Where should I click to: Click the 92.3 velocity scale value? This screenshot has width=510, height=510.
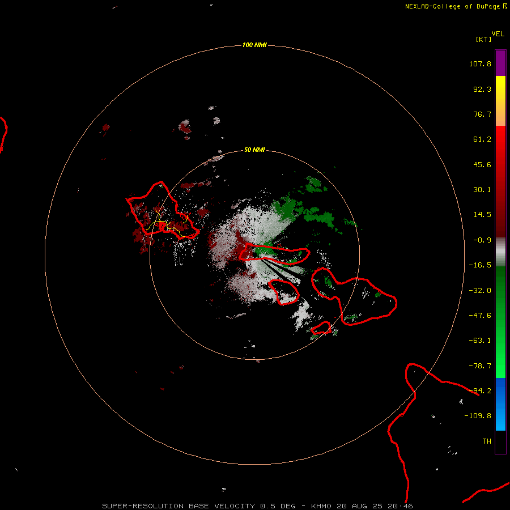[x=482, y=89]
